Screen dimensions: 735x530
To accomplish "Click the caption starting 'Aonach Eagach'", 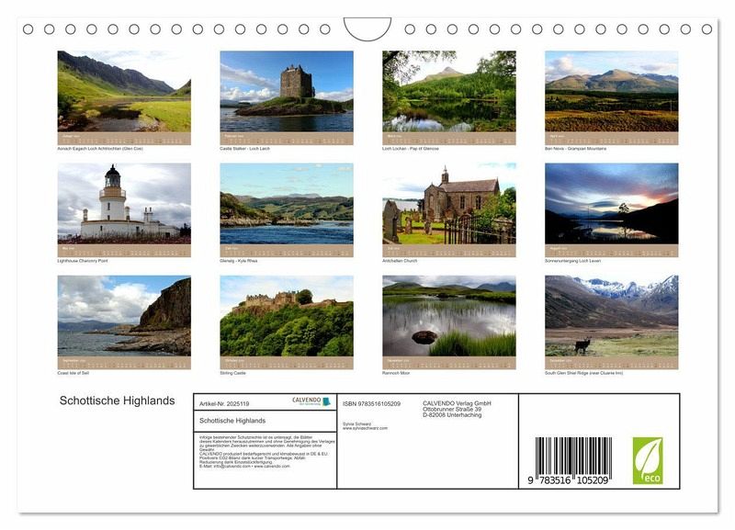I will click(x=100, y=149).
